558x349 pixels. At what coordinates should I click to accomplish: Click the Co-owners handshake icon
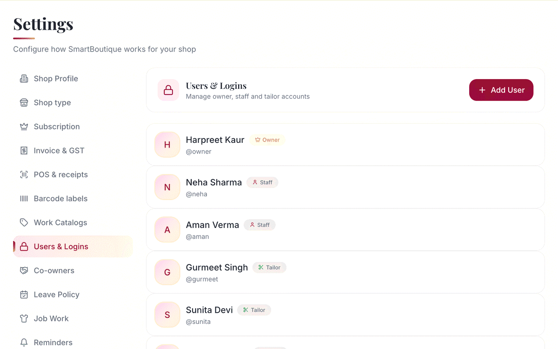(24, 270)
